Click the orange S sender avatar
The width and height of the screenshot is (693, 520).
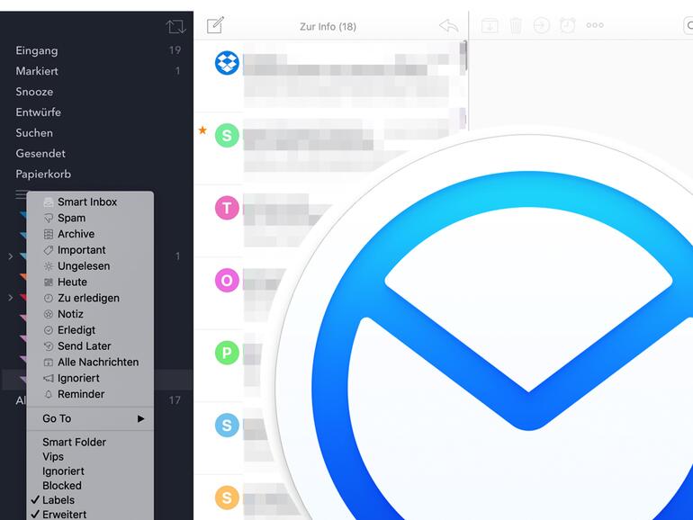[227, 498]
